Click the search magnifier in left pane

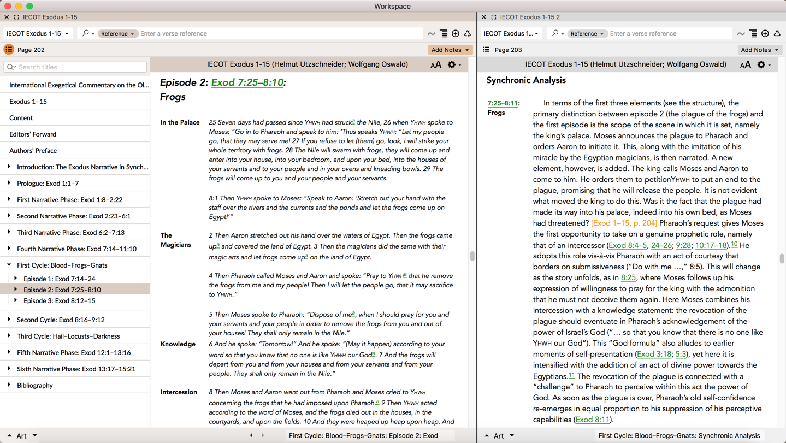coord(86,33)
